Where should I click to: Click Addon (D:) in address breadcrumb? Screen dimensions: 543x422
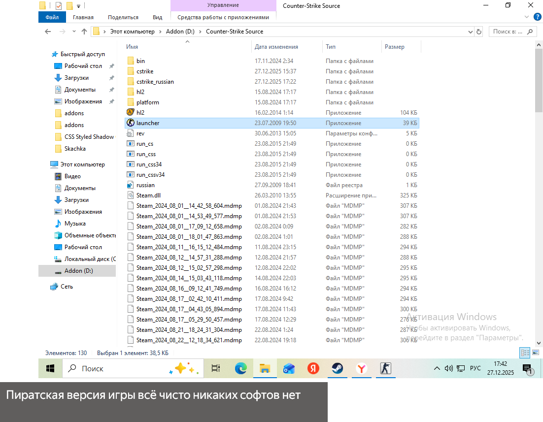180,32
